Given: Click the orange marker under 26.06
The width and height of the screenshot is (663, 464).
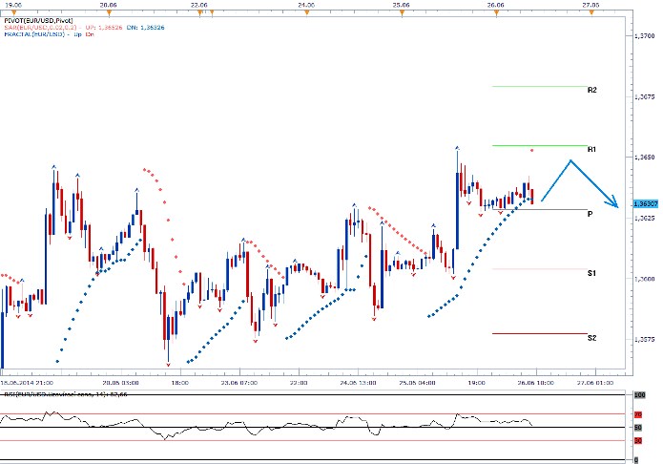Looking at the screenshot, I should (x=497, y=12).
